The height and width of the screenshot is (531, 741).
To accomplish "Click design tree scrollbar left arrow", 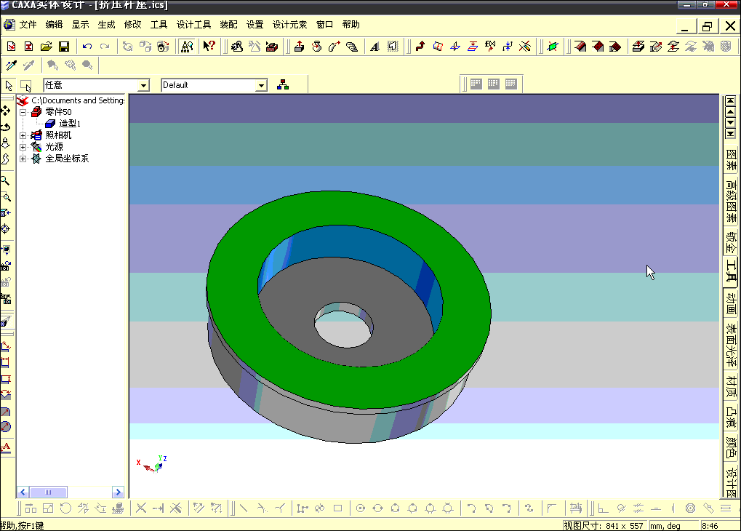I will pyautogui.click(x=23, y=492).
